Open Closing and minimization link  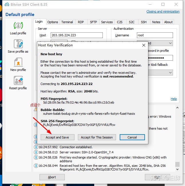[163, 11]
